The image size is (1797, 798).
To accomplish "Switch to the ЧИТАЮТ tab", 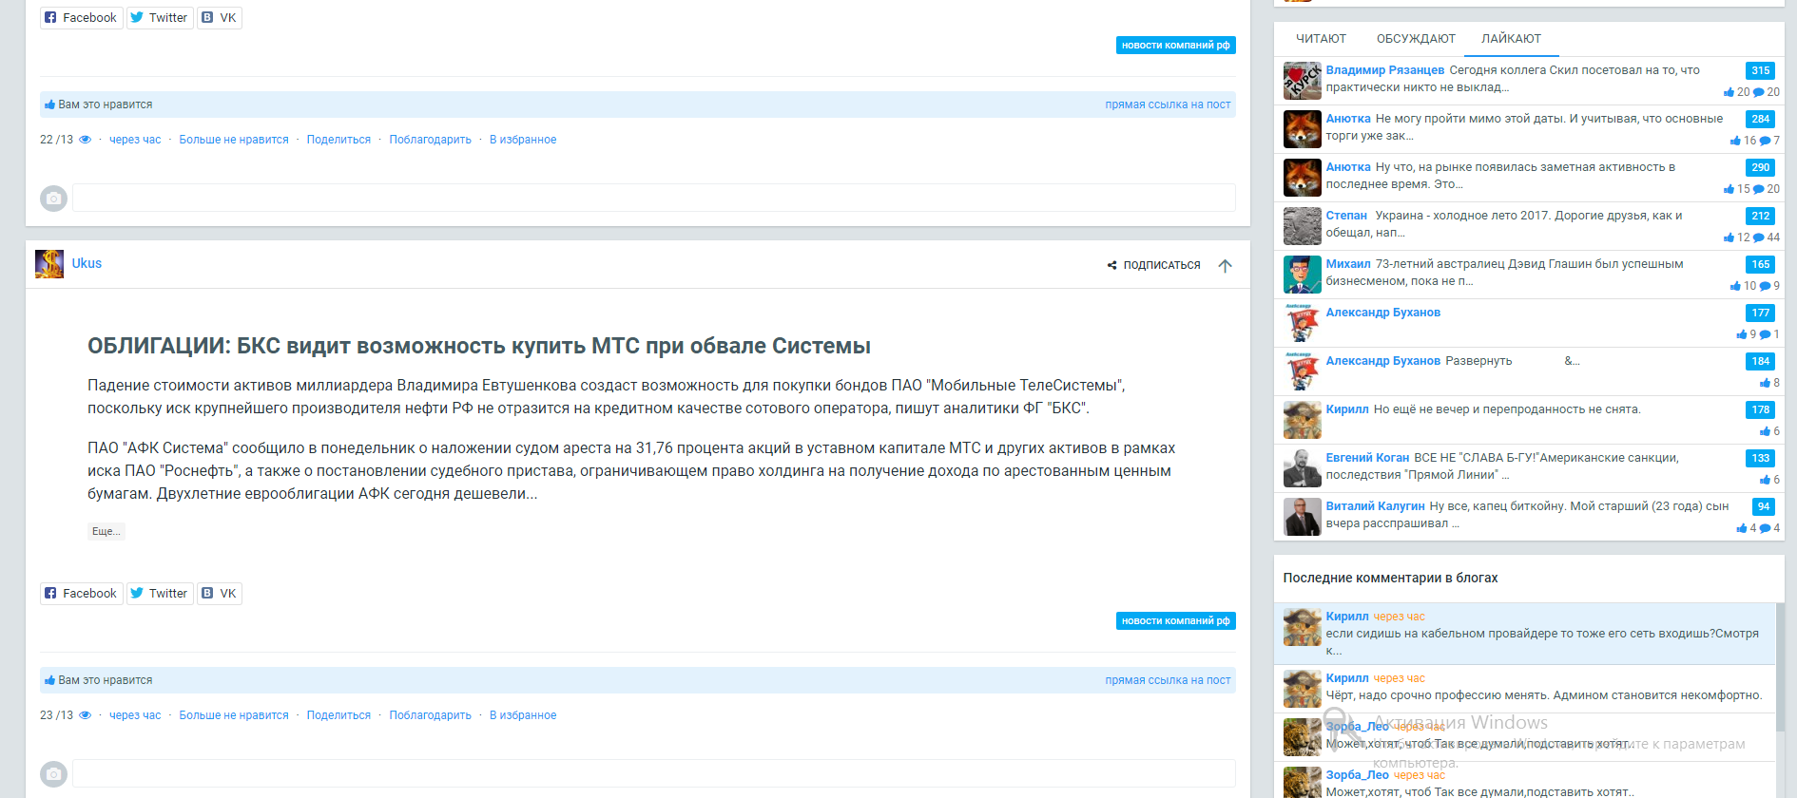I will point(1321,39).
